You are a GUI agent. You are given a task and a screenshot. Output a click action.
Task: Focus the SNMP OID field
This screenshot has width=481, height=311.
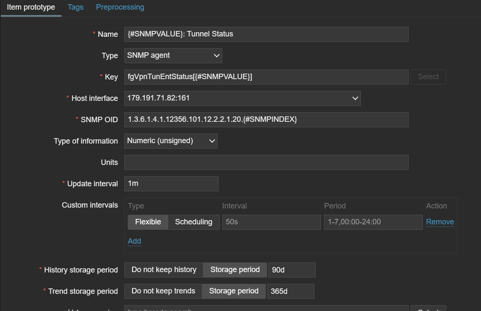[266, 120]
